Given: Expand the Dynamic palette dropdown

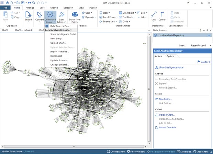Looking at the screenshot, I should coord(96,17).
